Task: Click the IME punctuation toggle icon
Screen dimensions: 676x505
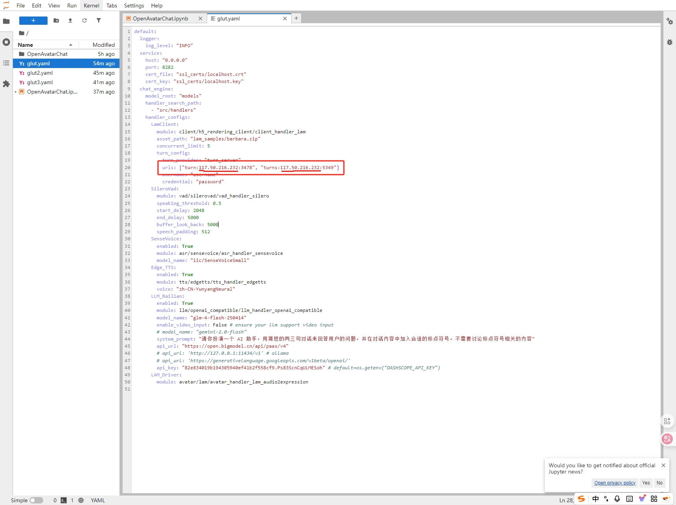Action: point(606,499)
